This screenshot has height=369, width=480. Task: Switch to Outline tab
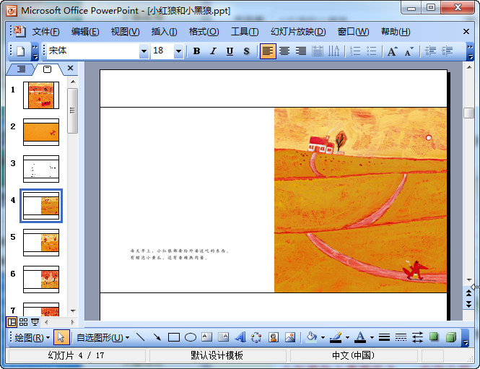click(21, 69)
